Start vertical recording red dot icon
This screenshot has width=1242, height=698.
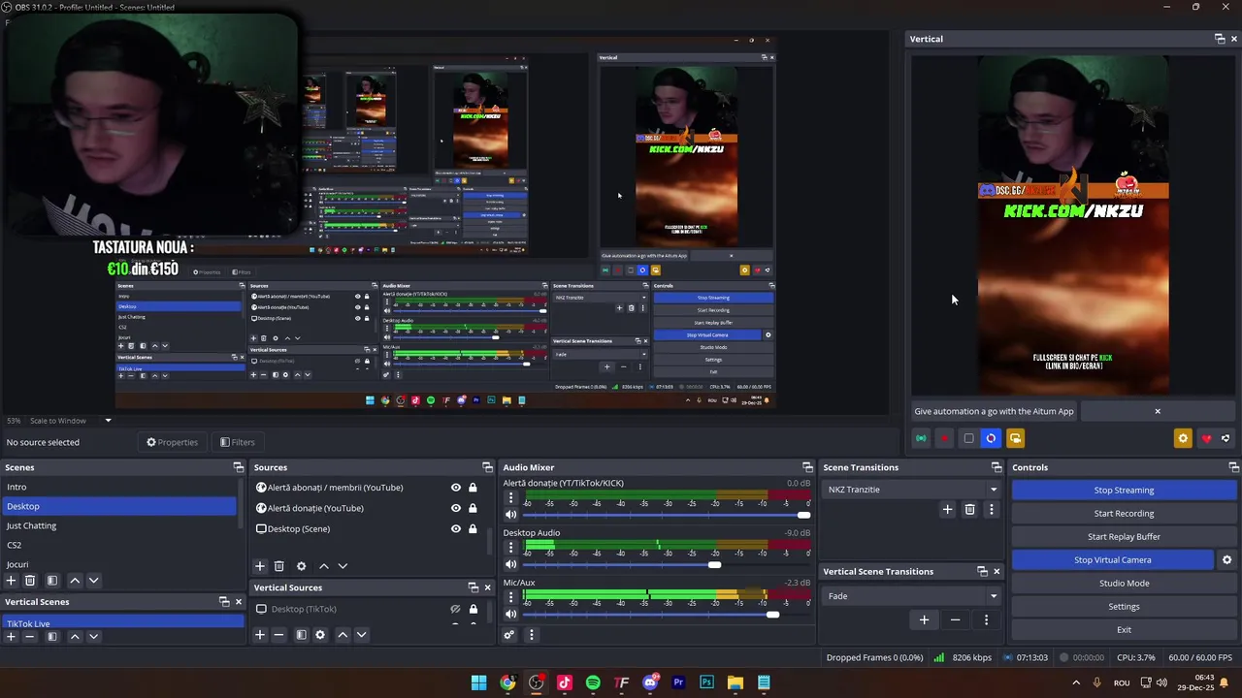(x=944, y=438)
